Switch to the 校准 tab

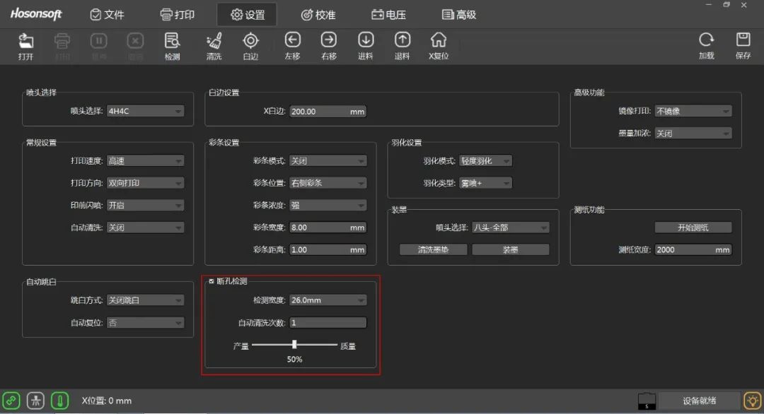[x=318, y=15]
